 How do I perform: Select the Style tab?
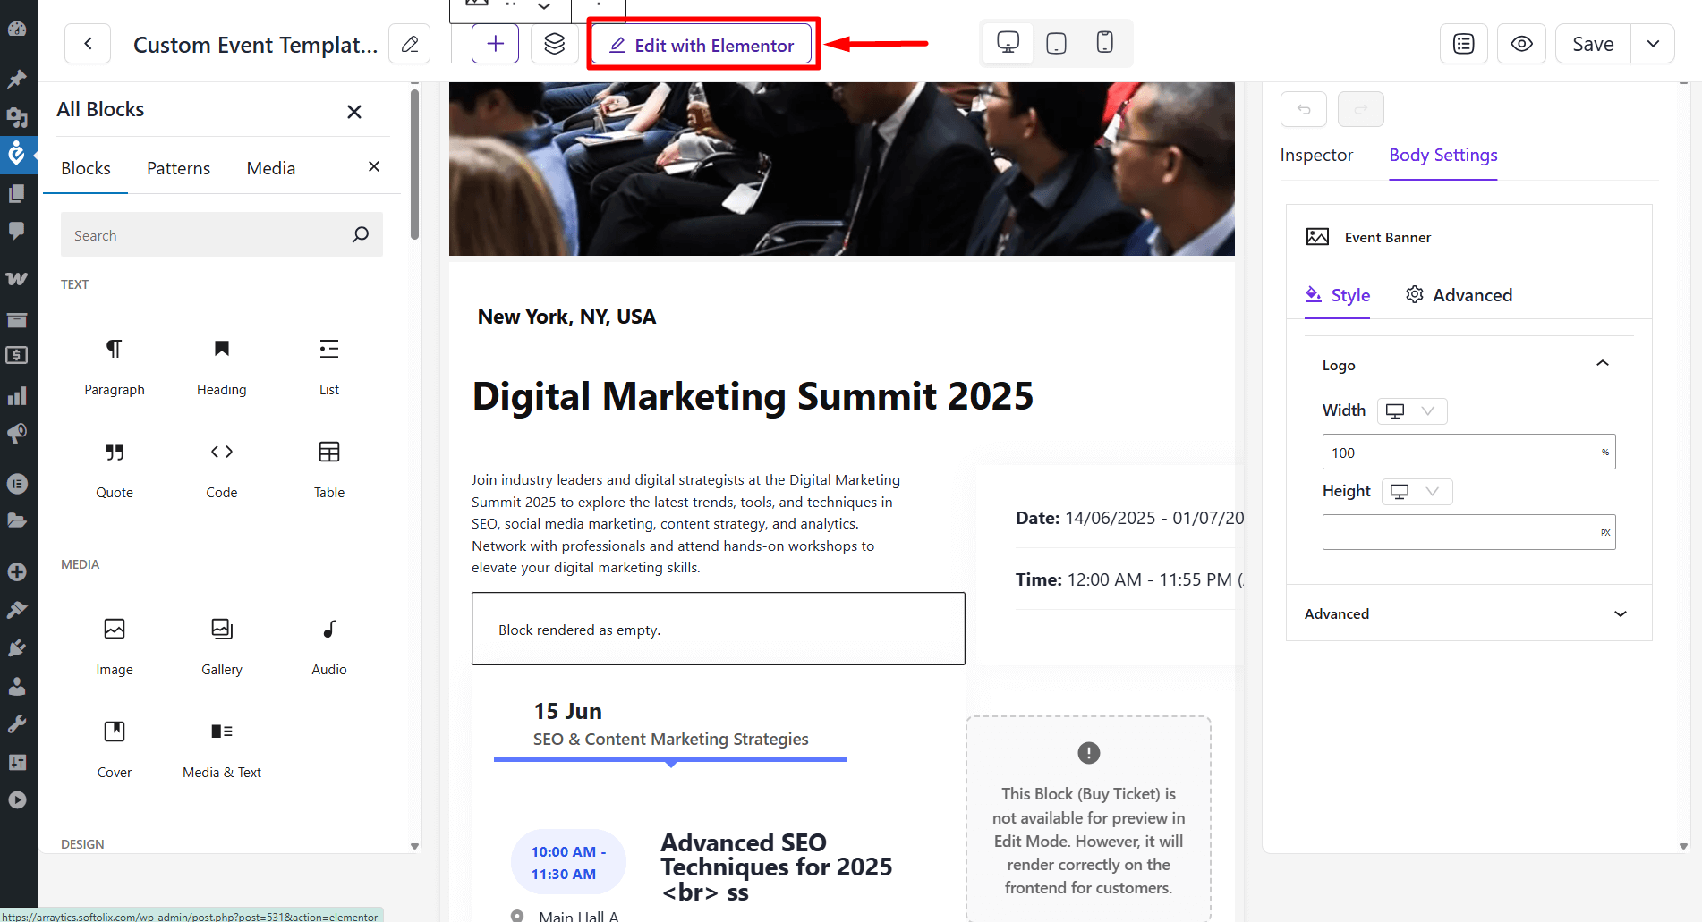pyautogui.click(x=1338, y=295)
